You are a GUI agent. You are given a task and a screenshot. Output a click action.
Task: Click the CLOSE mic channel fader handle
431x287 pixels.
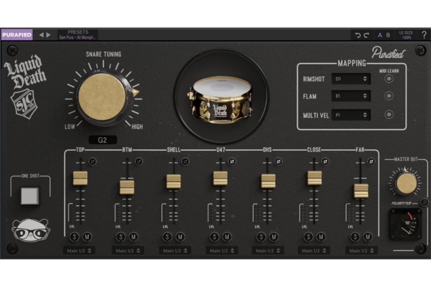coord(315,178)
